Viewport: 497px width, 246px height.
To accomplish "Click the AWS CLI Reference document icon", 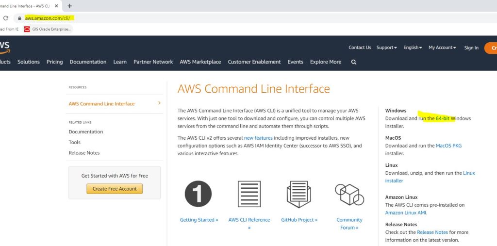I will point(249,194).
